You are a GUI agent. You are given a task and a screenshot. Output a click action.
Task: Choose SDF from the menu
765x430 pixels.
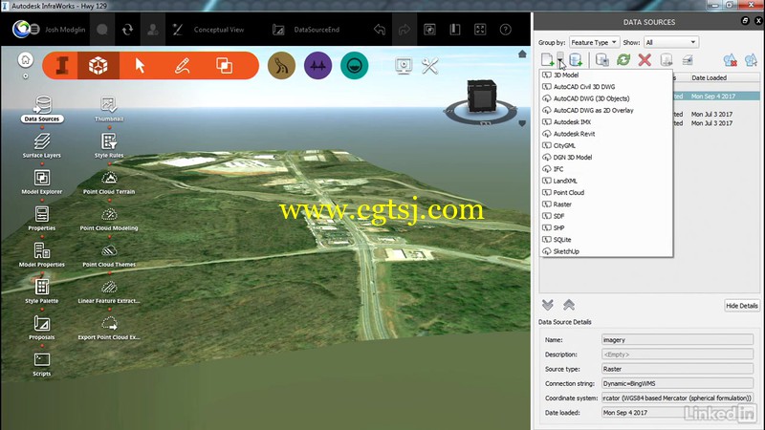point(606,216)
